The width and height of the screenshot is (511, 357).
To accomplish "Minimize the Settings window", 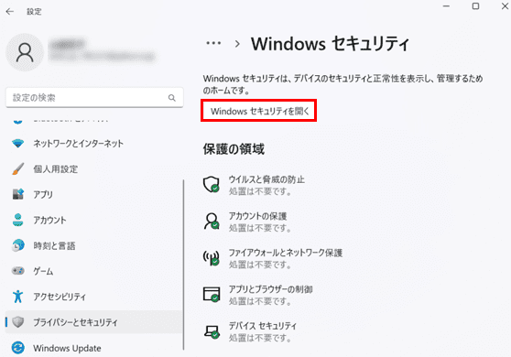I will [446, 6].
